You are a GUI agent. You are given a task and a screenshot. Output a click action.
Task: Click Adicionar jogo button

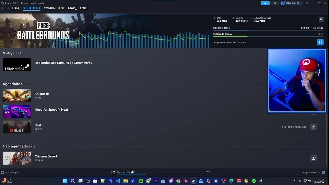click(x=10, y=172)
